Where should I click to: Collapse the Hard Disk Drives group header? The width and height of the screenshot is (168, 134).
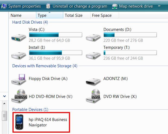30,22
